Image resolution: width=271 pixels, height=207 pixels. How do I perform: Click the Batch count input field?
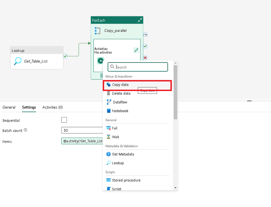click(82, 130)
